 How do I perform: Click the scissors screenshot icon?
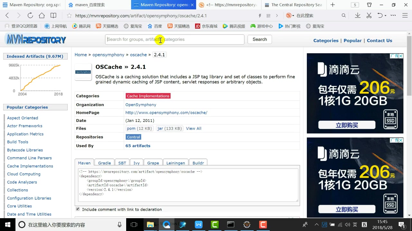pos(369,15)
